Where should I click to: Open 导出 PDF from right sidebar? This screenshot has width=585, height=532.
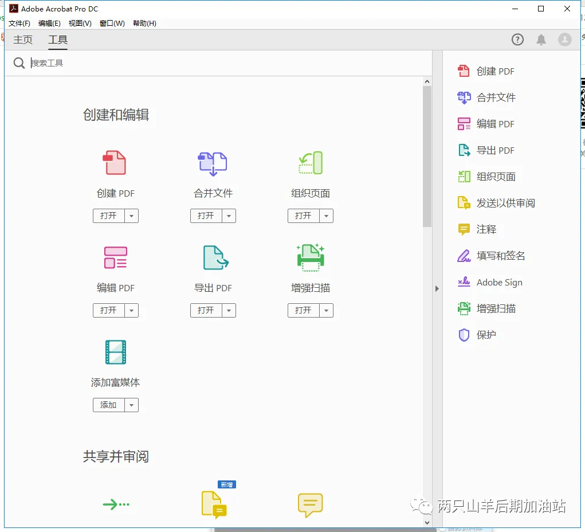(x=486, y=150)
